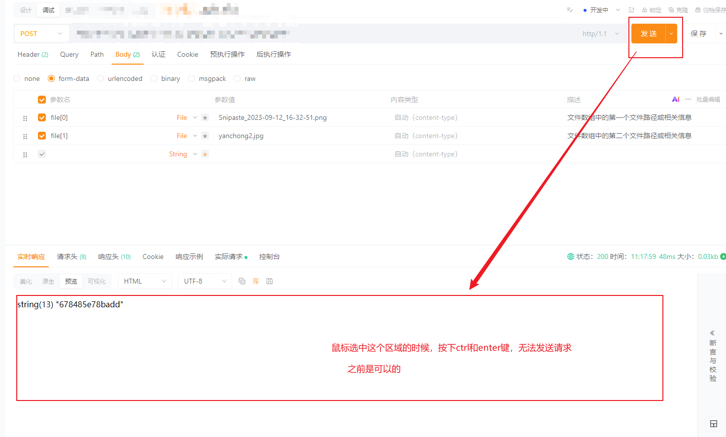726x437 pixels.
Task: Click the purple AI icon in the table header
Action: [676, 99]
